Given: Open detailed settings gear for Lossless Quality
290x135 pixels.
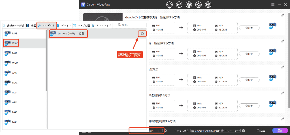Looking at the screenshot, I should (x=142, y=33).
